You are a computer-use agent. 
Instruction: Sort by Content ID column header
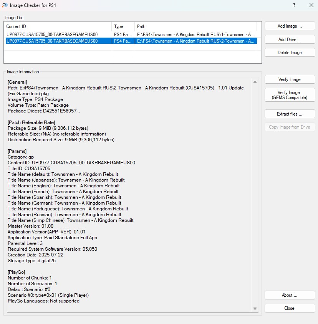[58, 26]
